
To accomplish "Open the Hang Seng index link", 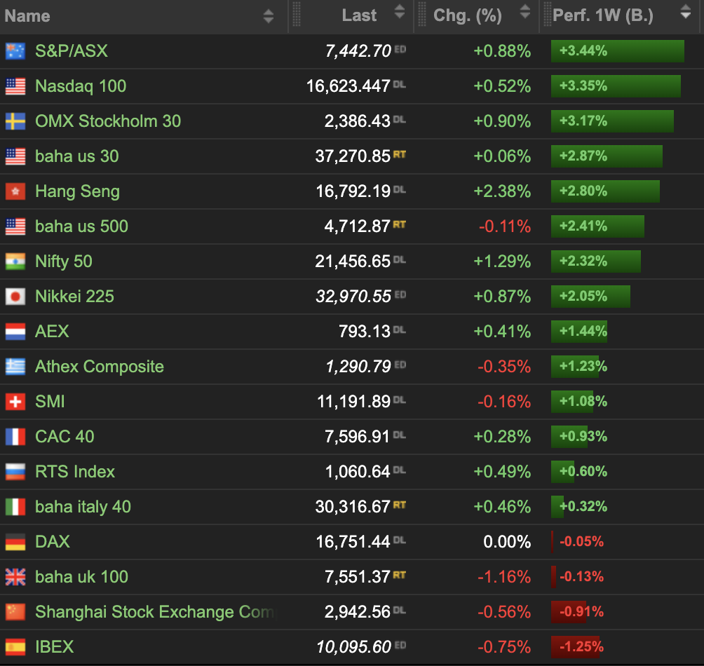I will click(78, 191).
